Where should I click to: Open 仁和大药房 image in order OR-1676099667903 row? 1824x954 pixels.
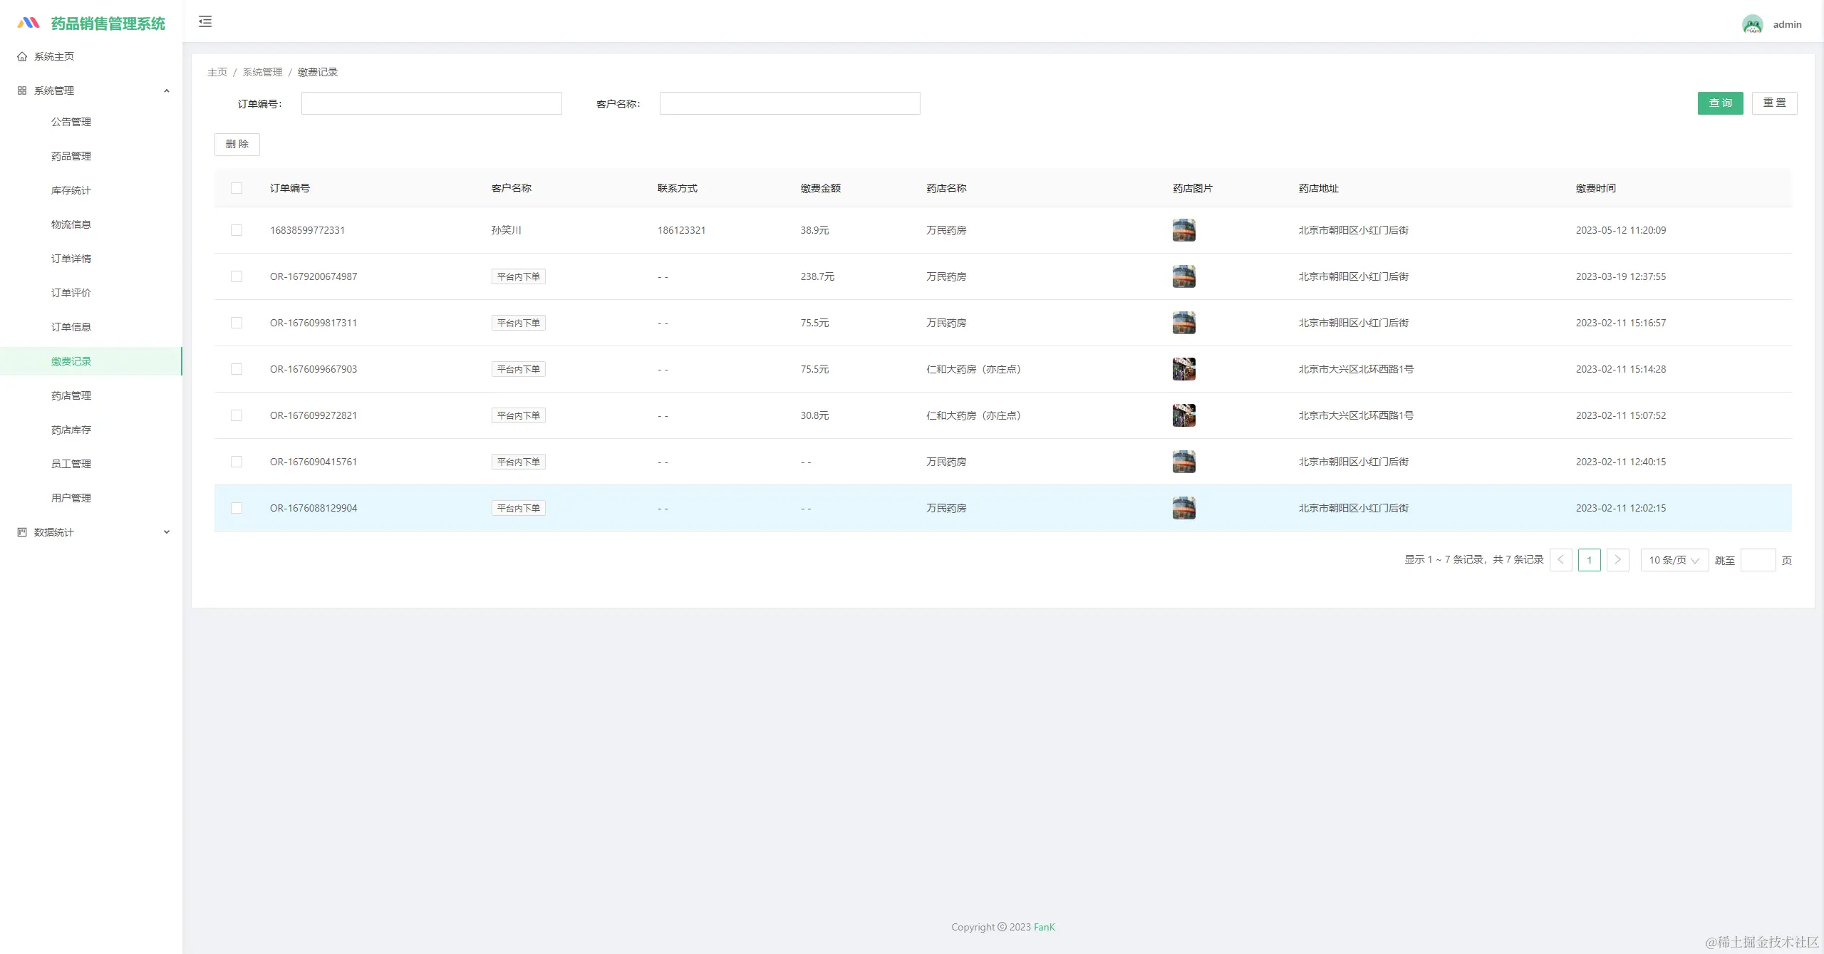point(1183,369)
